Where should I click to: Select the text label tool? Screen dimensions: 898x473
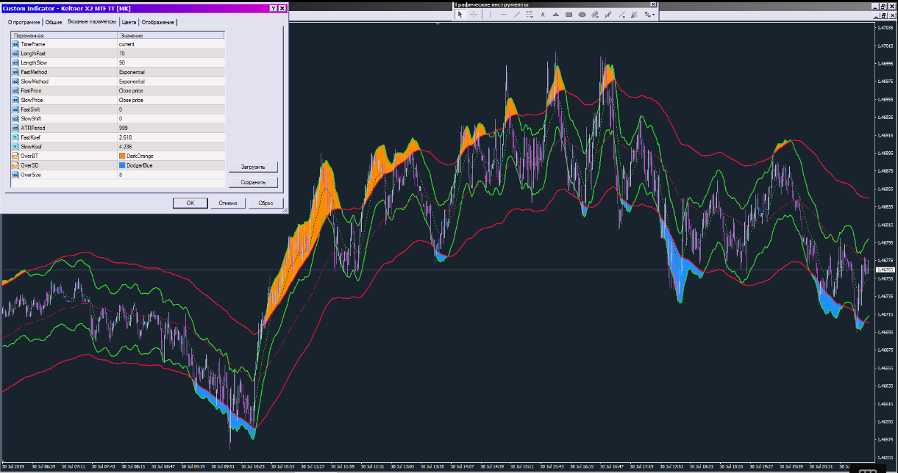click(x=543, y=14)
